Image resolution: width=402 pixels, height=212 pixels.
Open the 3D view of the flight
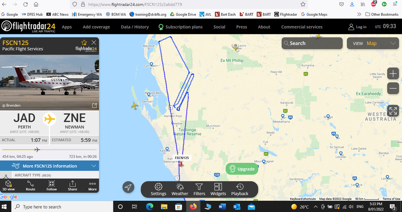coord(8,185)
